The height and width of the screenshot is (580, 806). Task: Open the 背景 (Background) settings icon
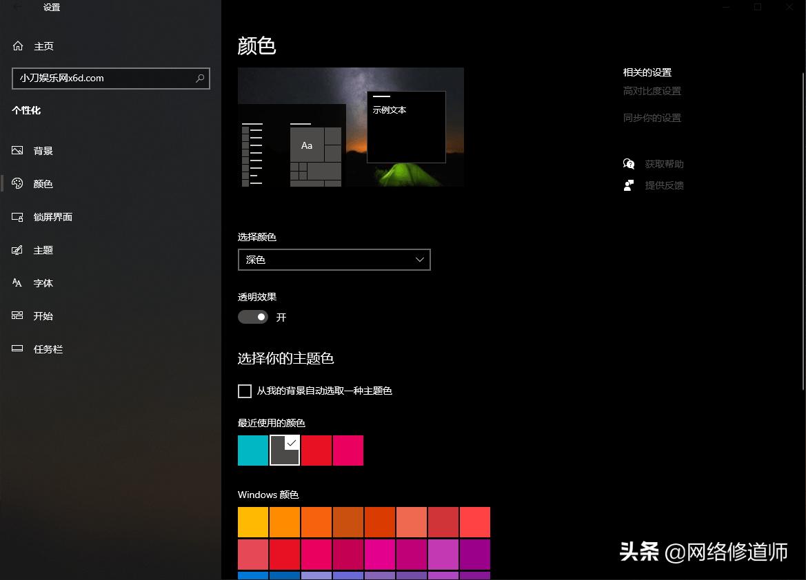tap(17, 150)
